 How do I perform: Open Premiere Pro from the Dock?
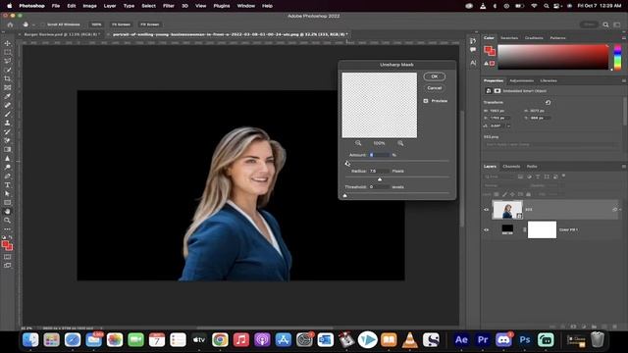click(x=483, y=340)
